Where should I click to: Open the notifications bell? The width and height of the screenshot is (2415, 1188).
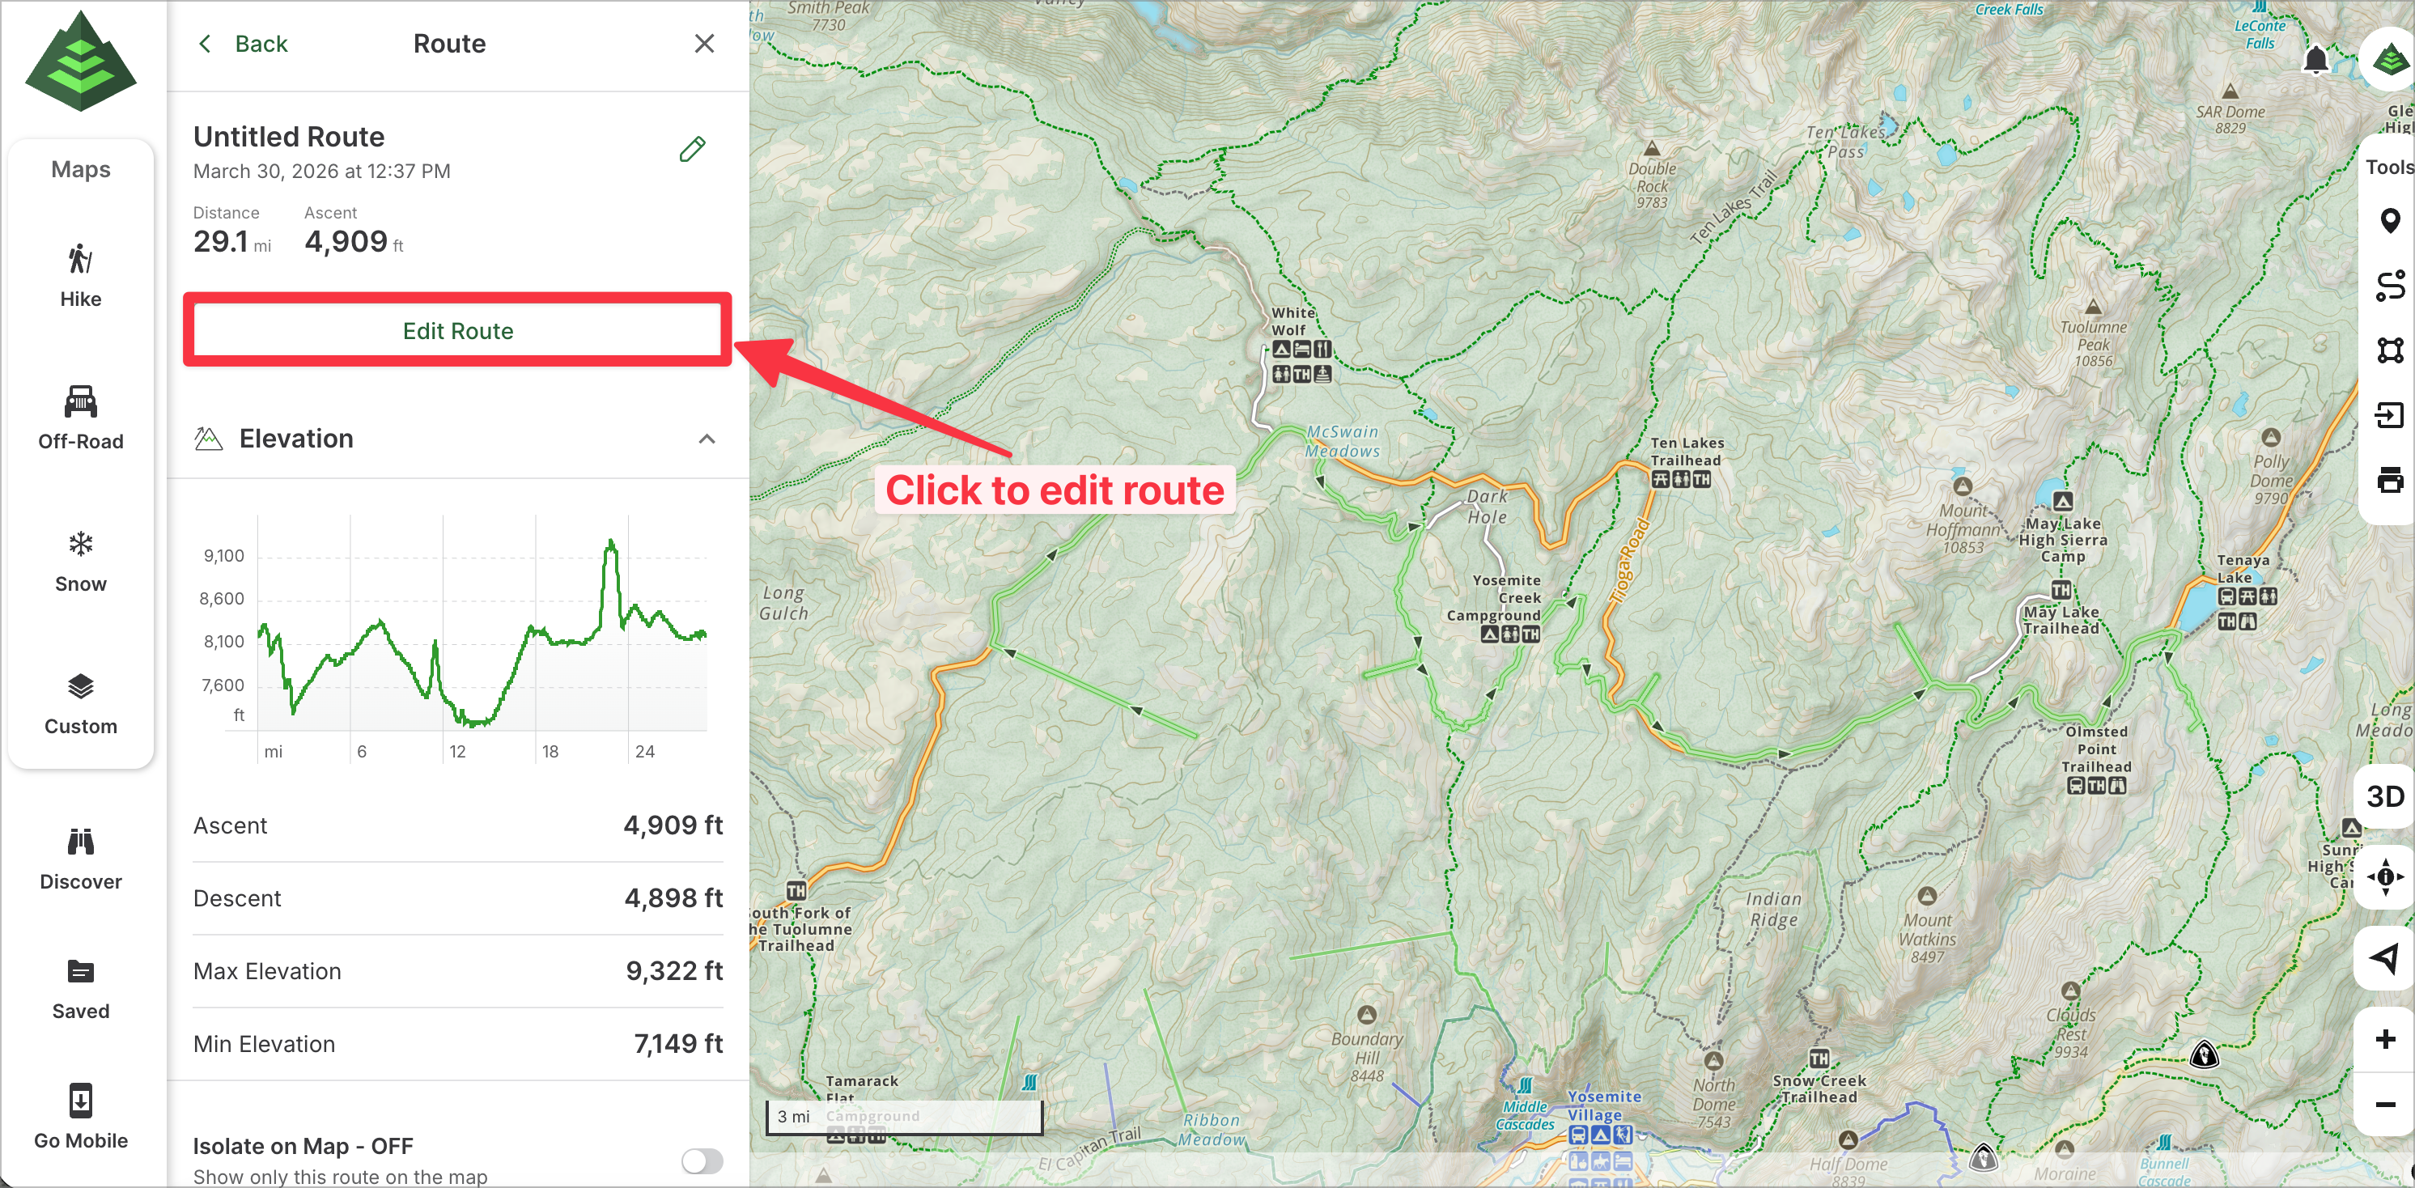[2315, 60]
